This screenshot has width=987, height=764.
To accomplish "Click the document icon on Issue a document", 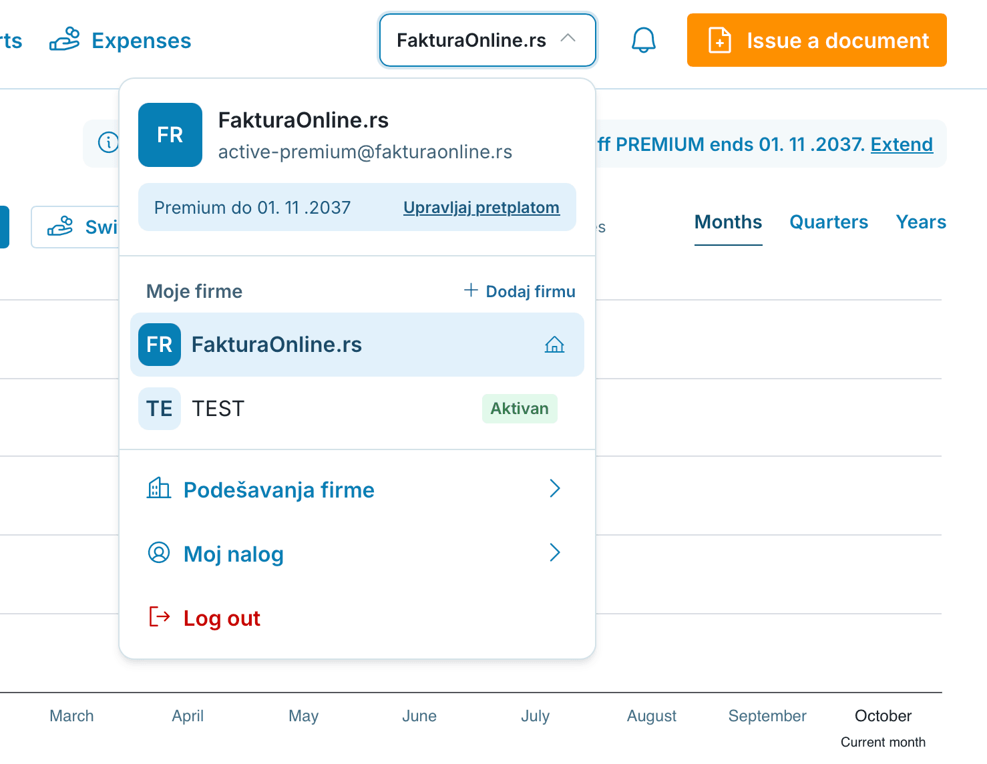I will click(x=720, y=40).
